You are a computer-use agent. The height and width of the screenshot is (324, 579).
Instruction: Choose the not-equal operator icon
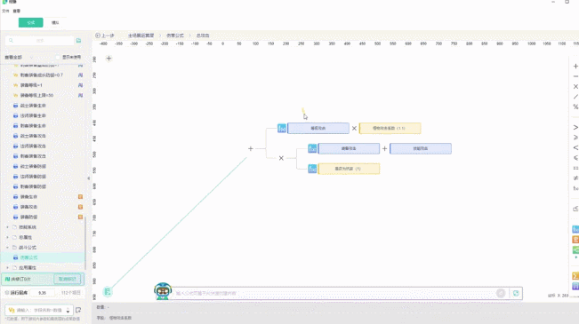(575, 178)
